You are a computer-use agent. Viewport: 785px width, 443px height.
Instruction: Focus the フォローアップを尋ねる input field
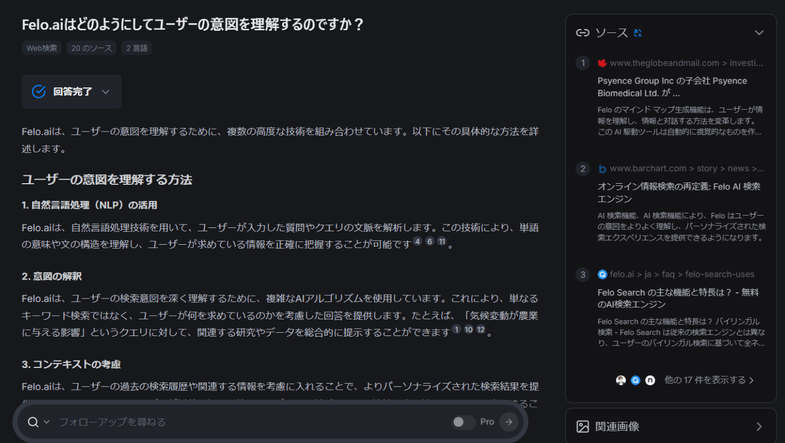252,422
